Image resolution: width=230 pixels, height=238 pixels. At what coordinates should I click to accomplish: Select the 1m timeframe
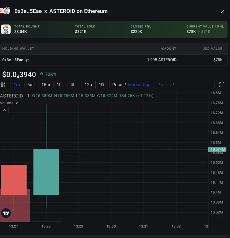coord(17,85)
